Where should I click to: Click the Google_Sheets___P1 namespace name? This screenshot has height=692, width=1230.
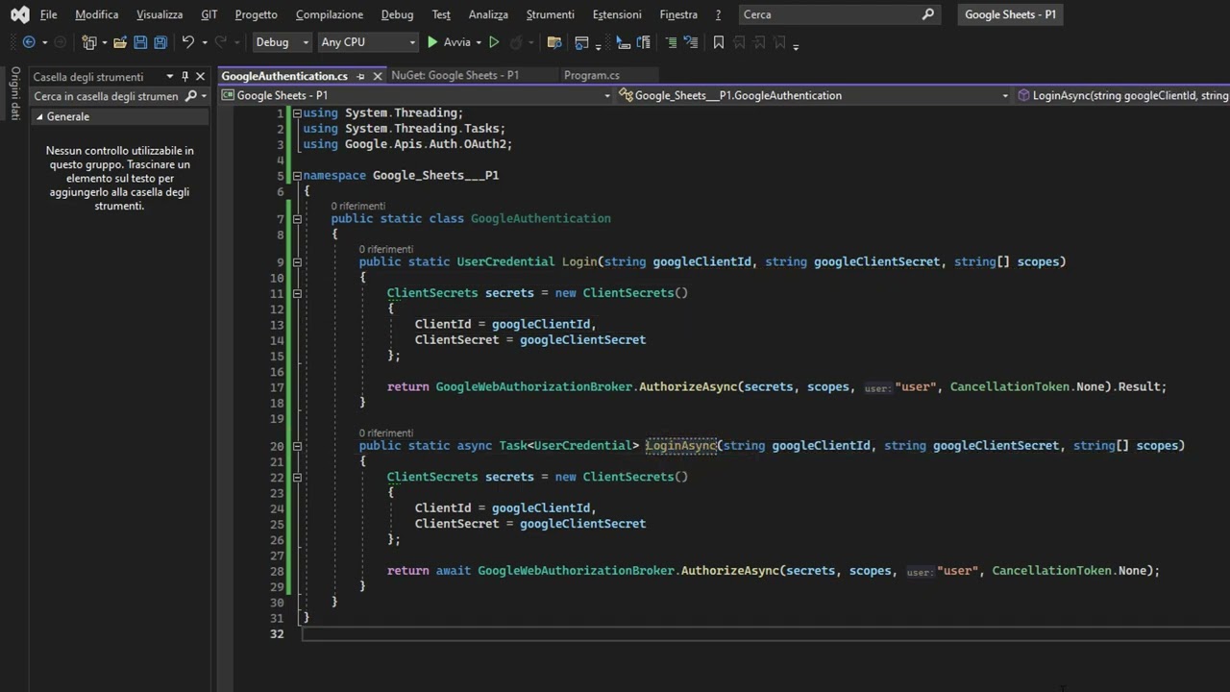coord(436,175)
